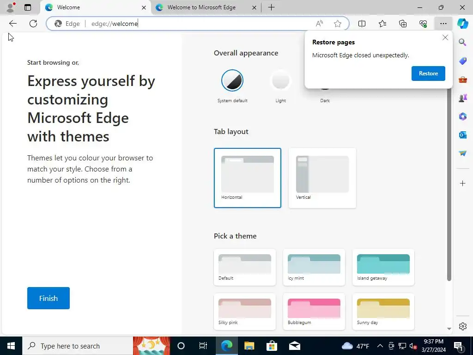Open the tab actions menu icon
Image resolution: width=473 pixels, height=355 pixels.
point(28,7)
